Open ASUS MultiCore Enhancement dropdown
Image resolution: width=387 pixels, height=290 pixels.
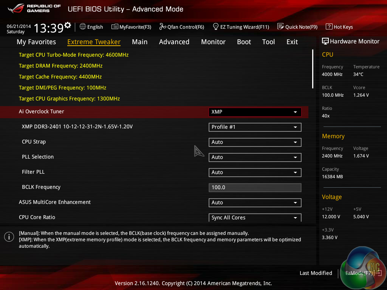tap(255, 203)
